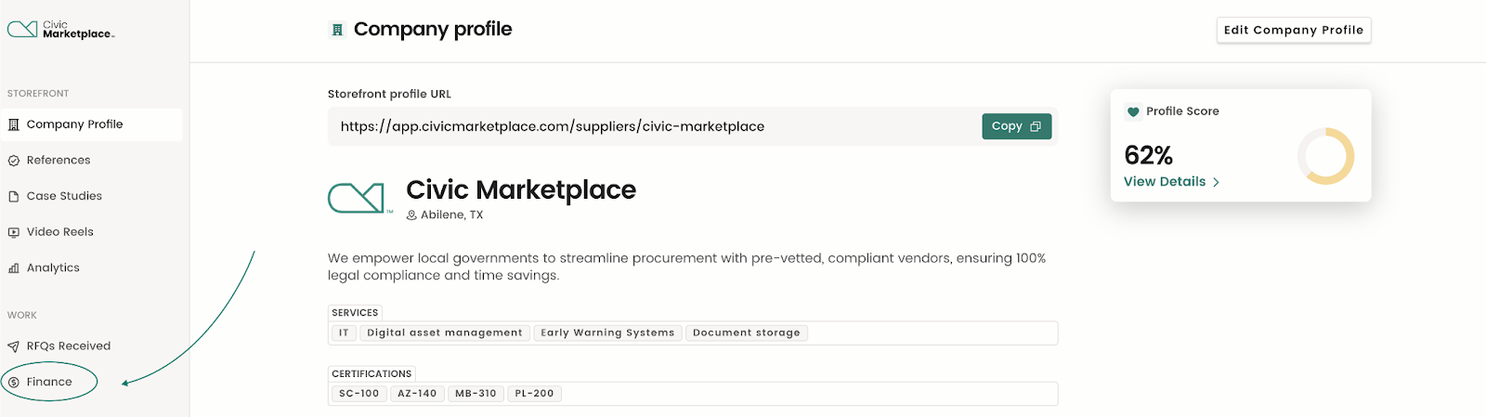The image size is (1486, 417).
Task: Click the Profile Score title text
Action: click(1182, 111)
